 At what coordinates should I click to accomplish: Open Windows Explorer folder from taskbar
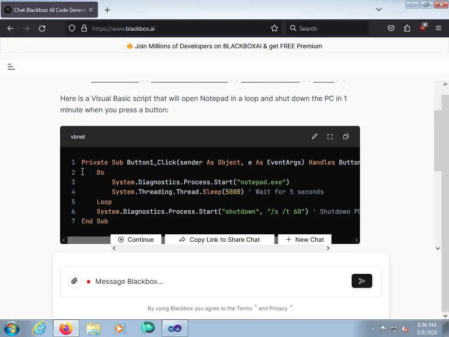[x=93, y=328]
